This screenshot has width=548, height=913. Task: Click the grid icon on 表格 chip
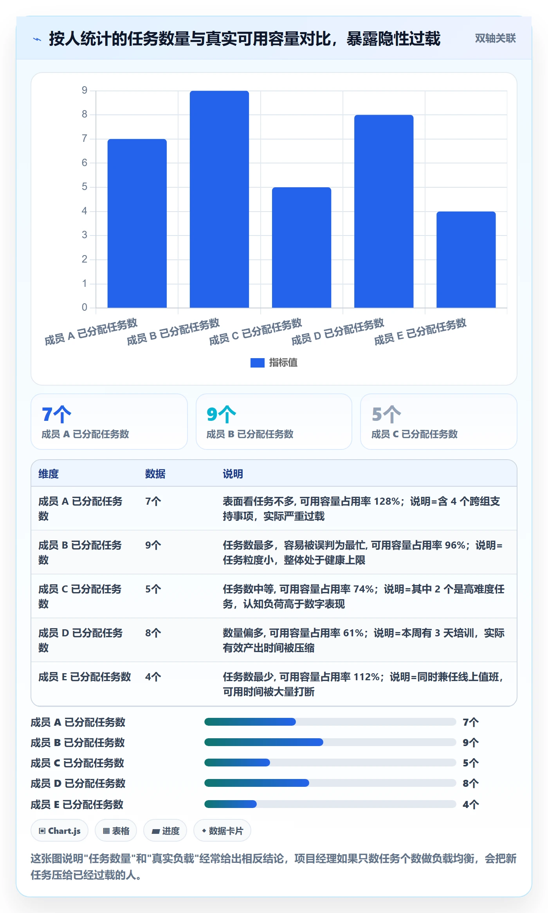tap(106, 831)
